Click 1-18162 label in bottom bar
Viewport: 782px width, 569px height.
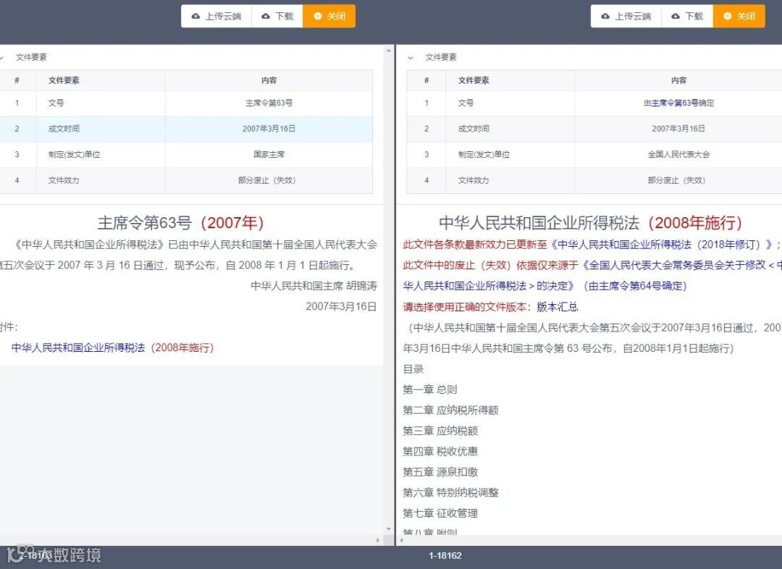[445, 555]
